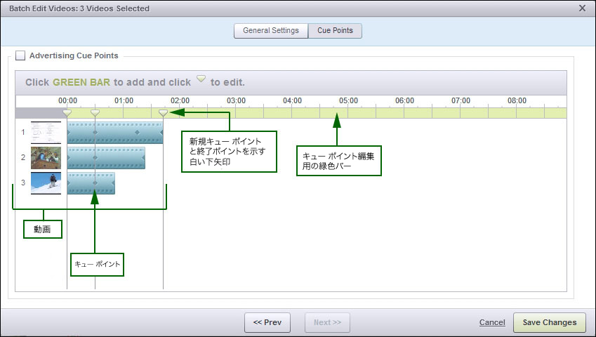The image size is (596, 337).
Task: Click video 3 filmstrip clip
Action: [91, 183]
